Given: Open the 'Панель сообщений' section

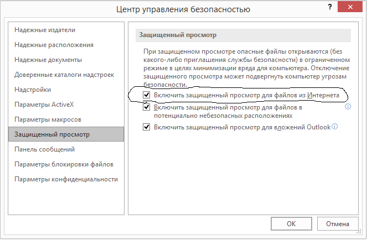Looking at the screenshot, I should pyautogui.click(x=45, y=149).
